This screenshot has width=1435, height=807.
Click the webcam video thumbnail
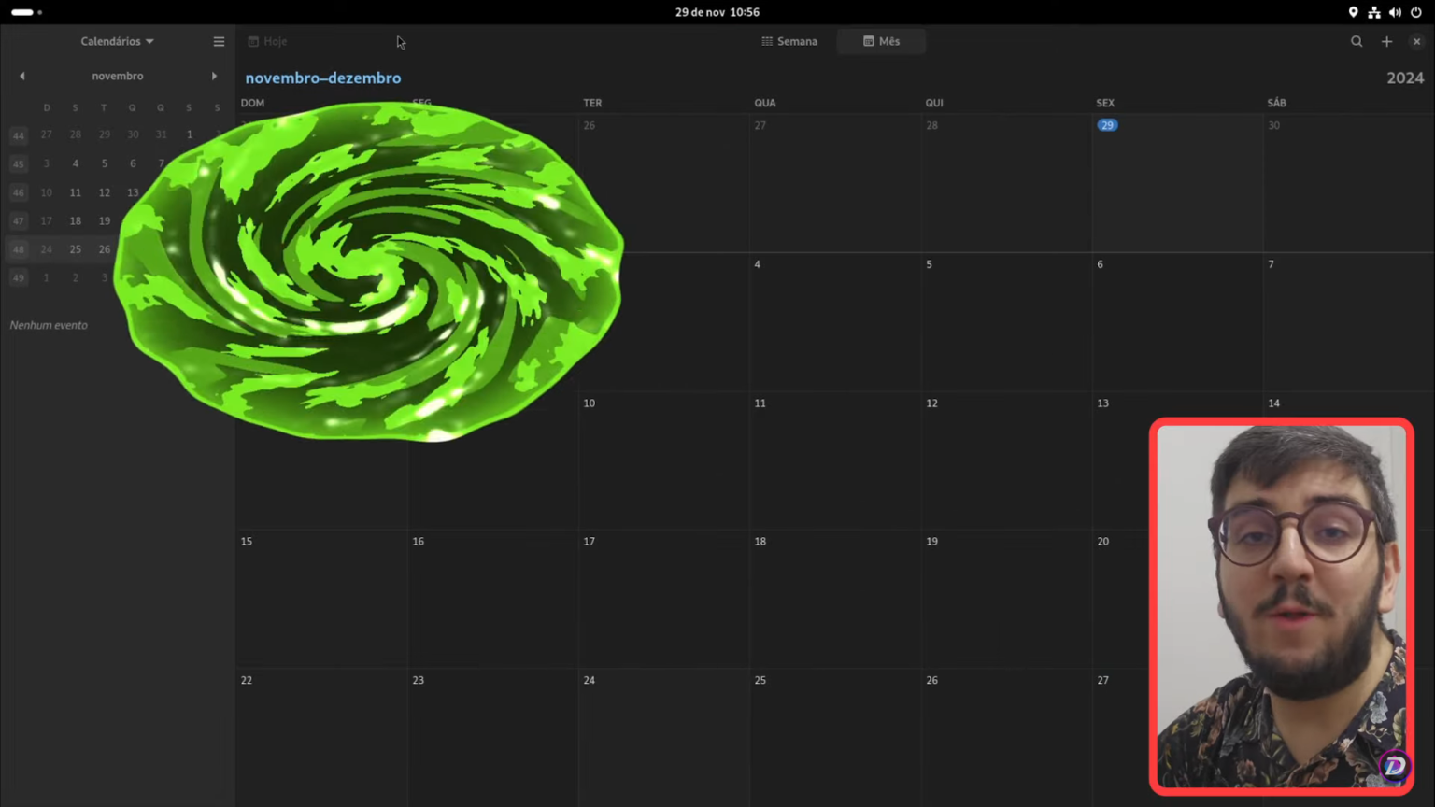tap(1281, 607)
